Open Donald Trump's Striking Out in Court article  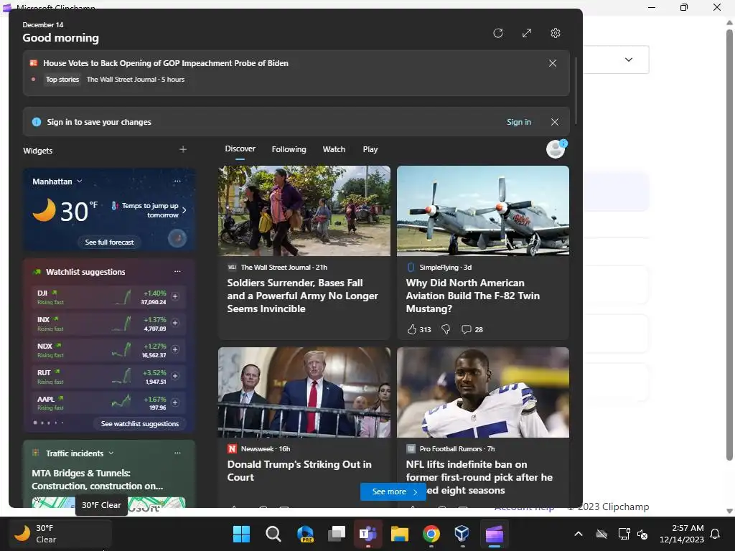click(x=299, y=471)
